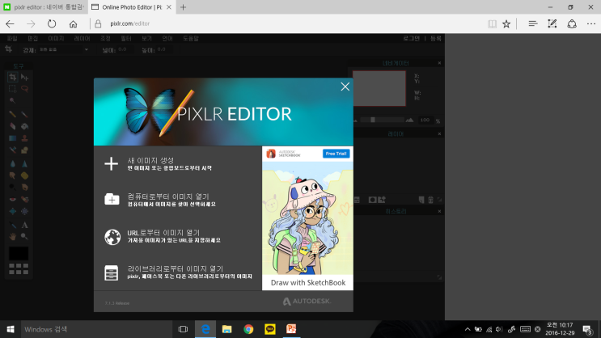The image size is (601, 338).
Task: Switch to the 네이버 pixlr editor tab
Action: 44,7
